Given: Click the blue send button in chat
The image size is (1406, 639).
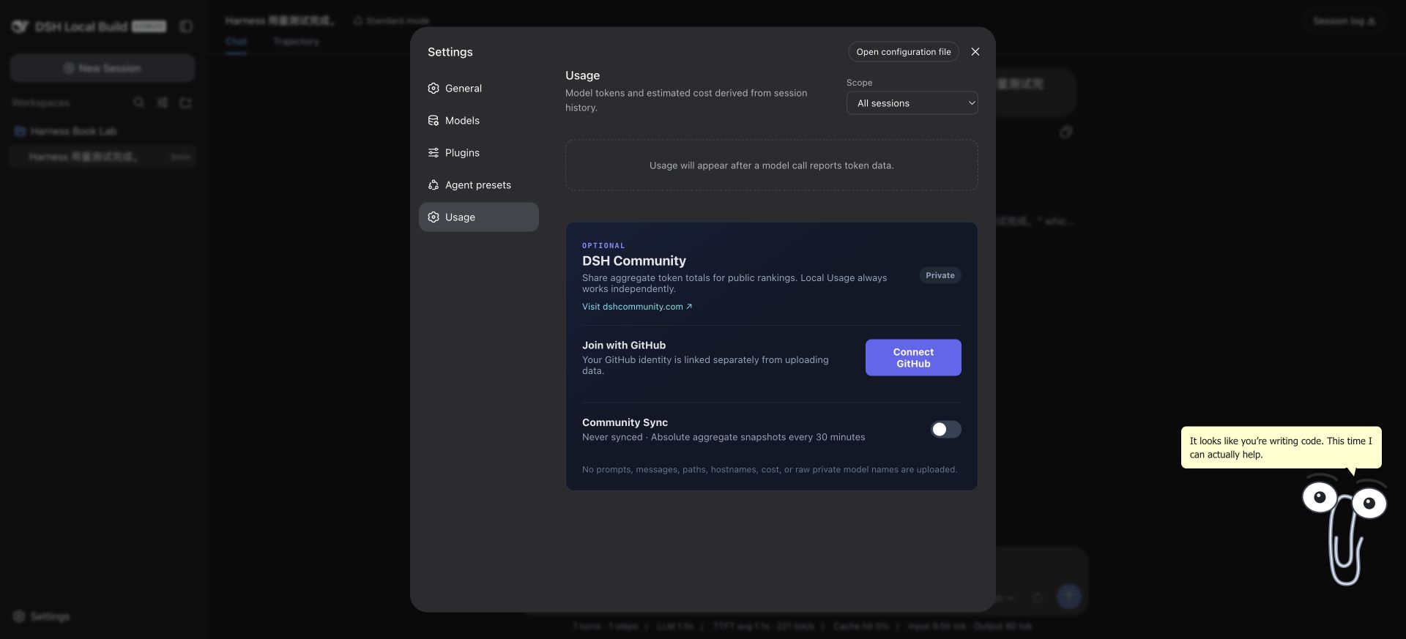Looking at the screenshot, I should click(1069, 597).
